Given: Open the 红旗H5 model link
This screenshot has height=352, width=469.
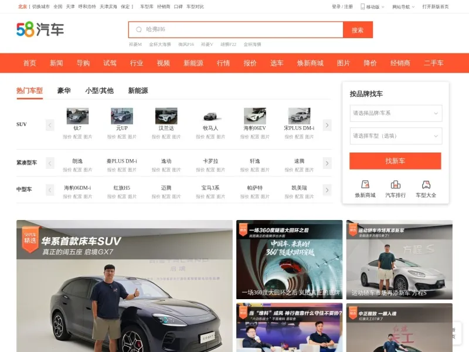Looking at the screenshot, I should pyautogui.click(x=122, y=188).
